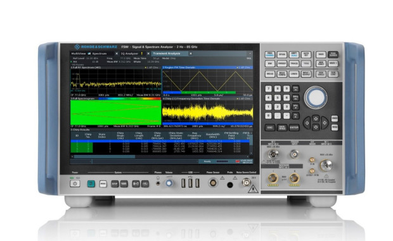Click the teal System key
Screen dimensions: 393x241
point(91,184)
